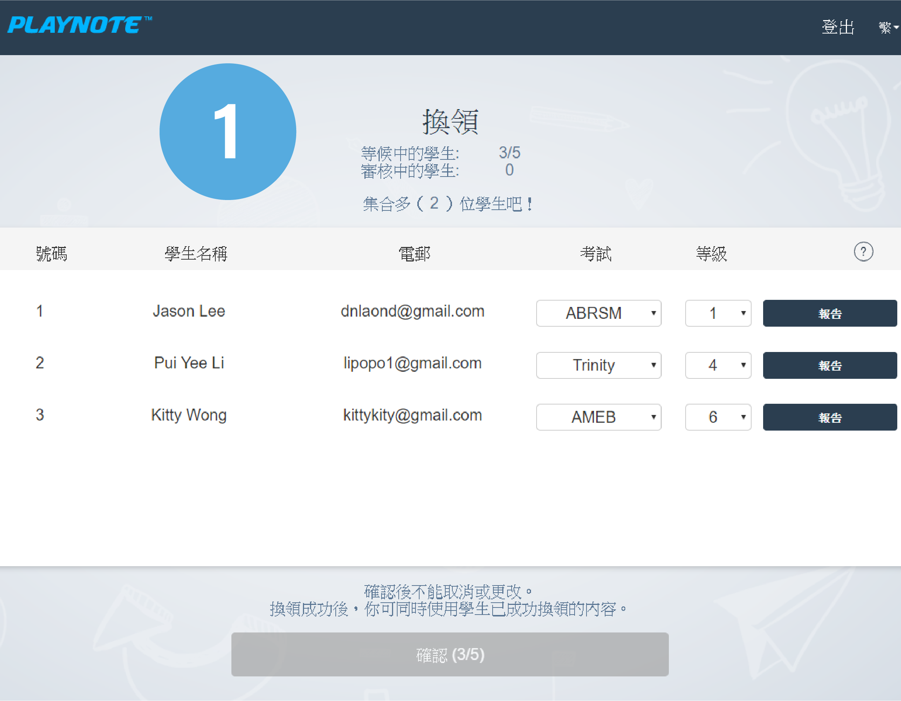This screenshot has height=701, width=901.
Task: Select the Kitty Wong student name
Action: point(189,415)
